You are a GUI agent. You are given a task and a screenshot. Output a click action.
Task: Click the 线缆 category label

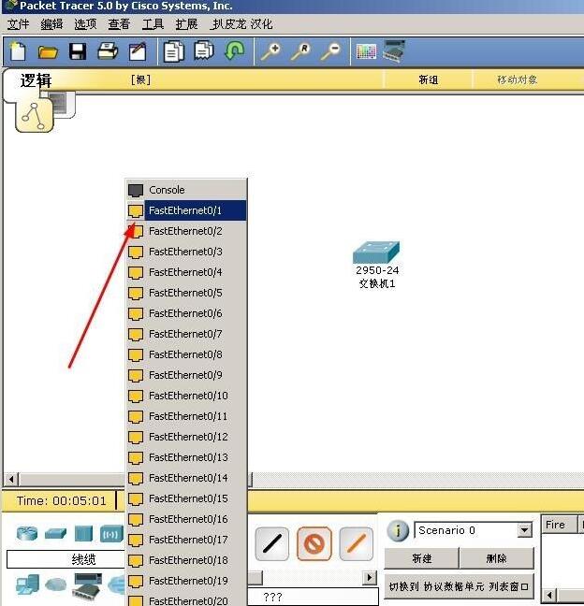(x=83, y=559)
